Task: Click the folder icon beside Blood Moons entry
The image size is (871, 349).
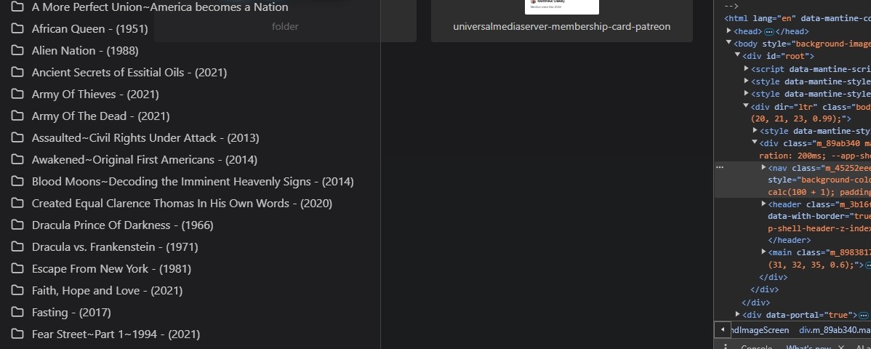Action: (17, 182)
